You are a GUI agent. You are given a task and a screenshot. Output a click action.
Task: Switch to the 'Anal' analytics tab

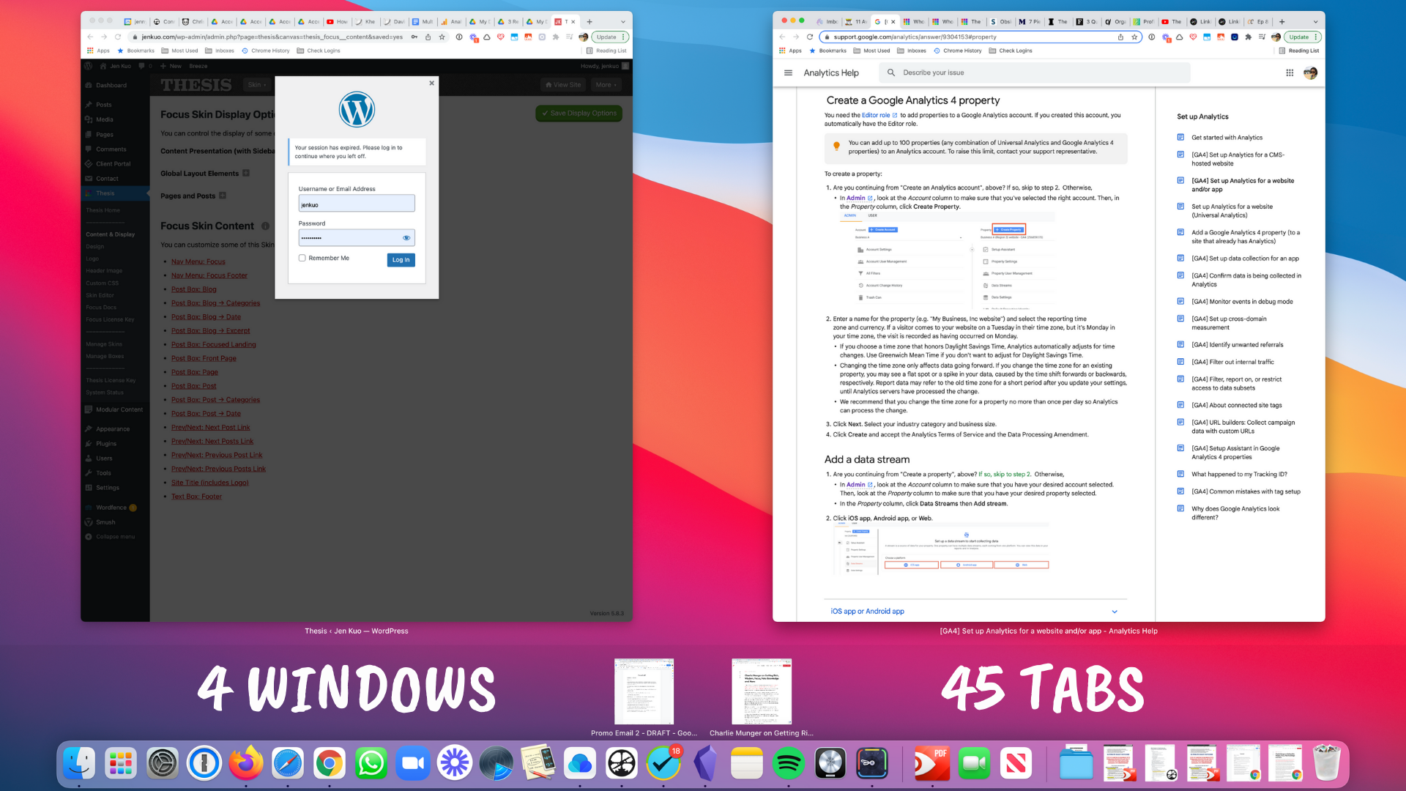tap(451, 22)
